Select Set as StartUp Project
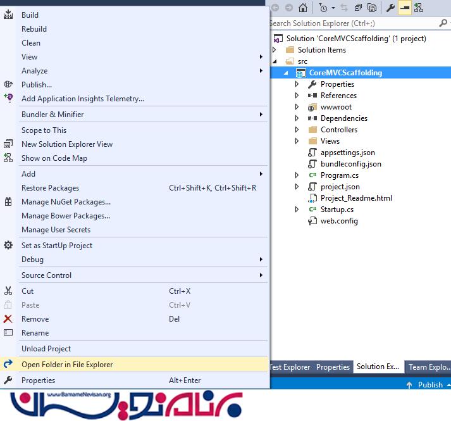Viewport: 451px width, 421px height. [x=57, y=246]
